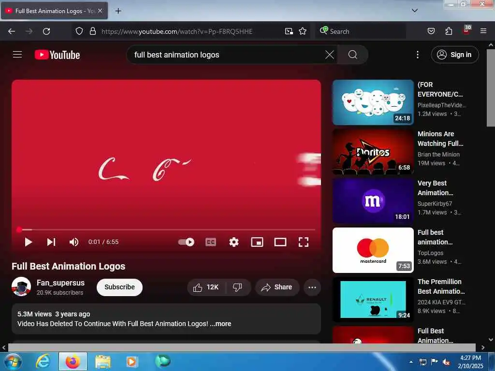Toggle closed captions CC
495x371 pixels.
[211, 242]
